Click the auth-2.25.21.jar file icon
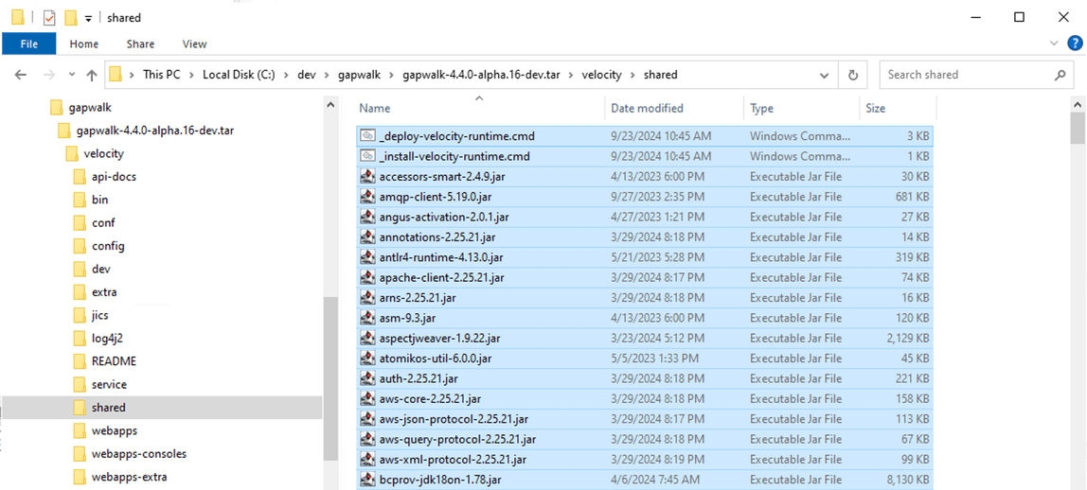This screenshot has height=490, width=1087. coord(368,377)
